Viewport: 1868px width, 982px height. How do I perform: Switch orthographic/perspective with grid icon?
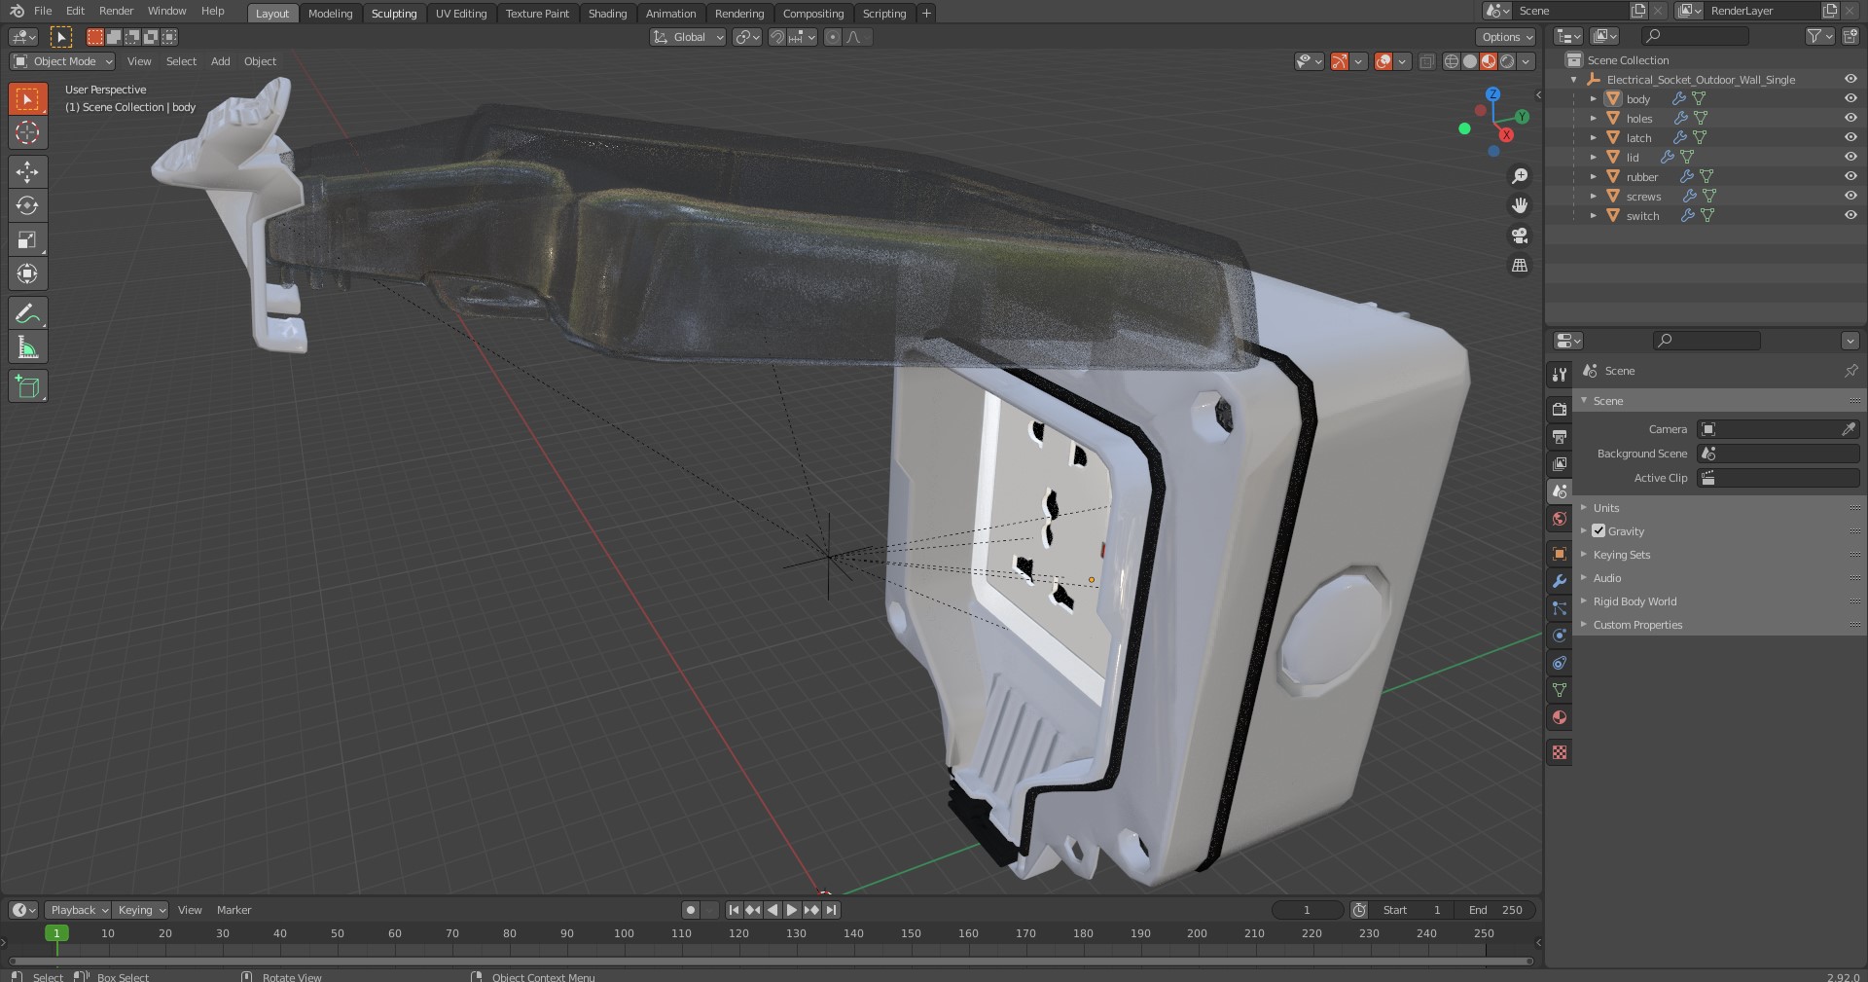click(1520, 265)
